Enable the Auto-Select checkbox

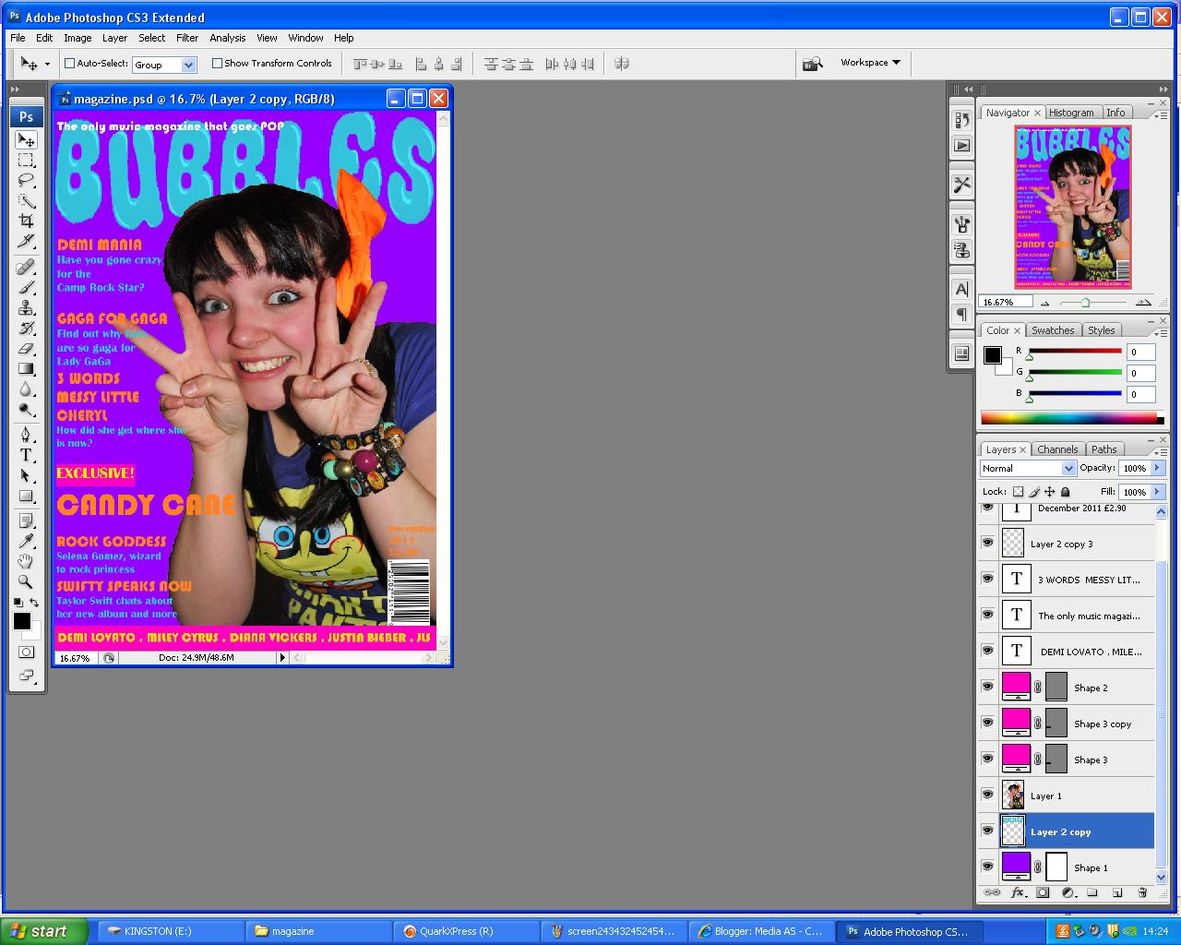click(x=69, y=64)
